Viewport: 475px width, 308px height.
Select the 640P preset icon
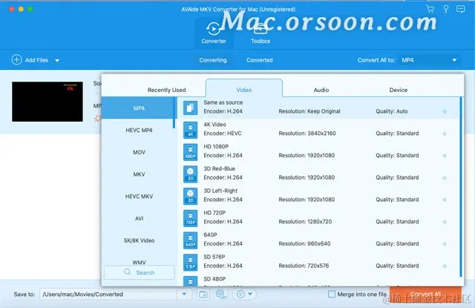tap(190, 240)
